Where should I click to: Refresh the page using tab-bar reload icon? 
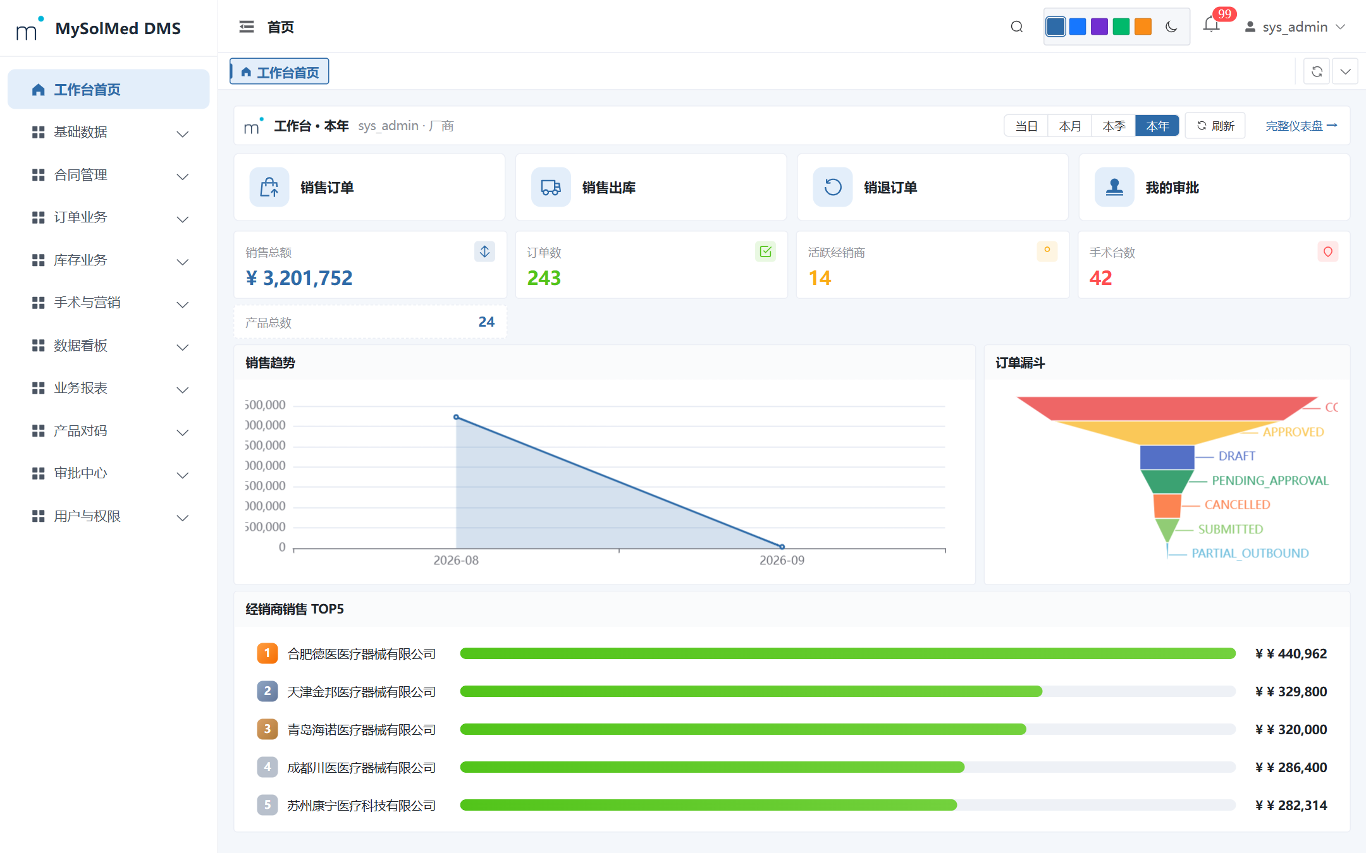pos(1317,71)
